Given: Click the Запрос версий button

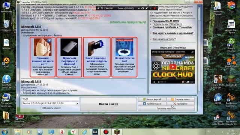Looking at the screenshot, I should [152, 99].
